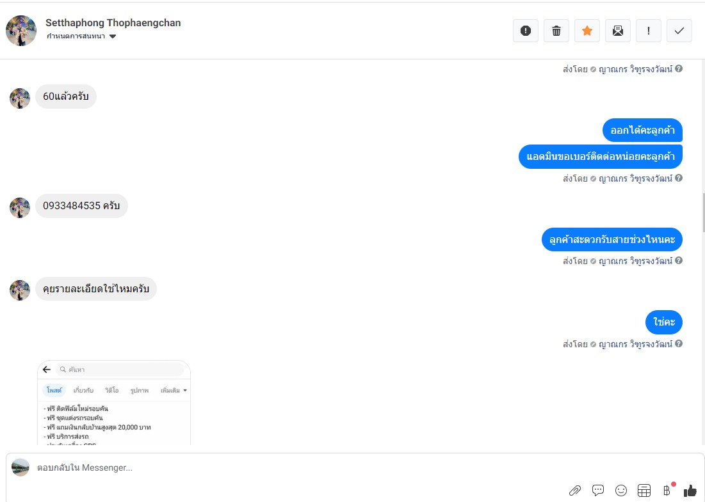Viewport: 705px width, 502px height.
Task: Click the conversation's vertical scrollbar
Action: [703, 212]
